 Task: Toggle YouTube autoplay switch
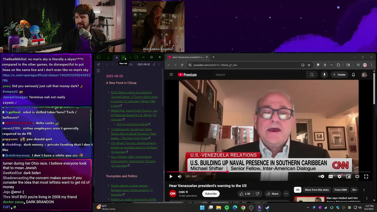(x=321, y=176)
